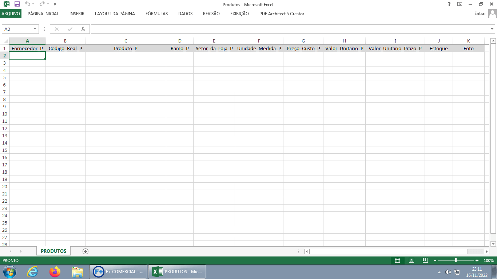Click the 100% zoom level
Viewport: 497px width, 279px height.
pyautogui.click(x=489, y=260)
